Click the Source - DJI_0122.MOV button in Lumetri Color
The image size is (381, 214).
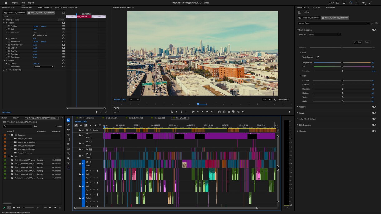pos(309,18)
